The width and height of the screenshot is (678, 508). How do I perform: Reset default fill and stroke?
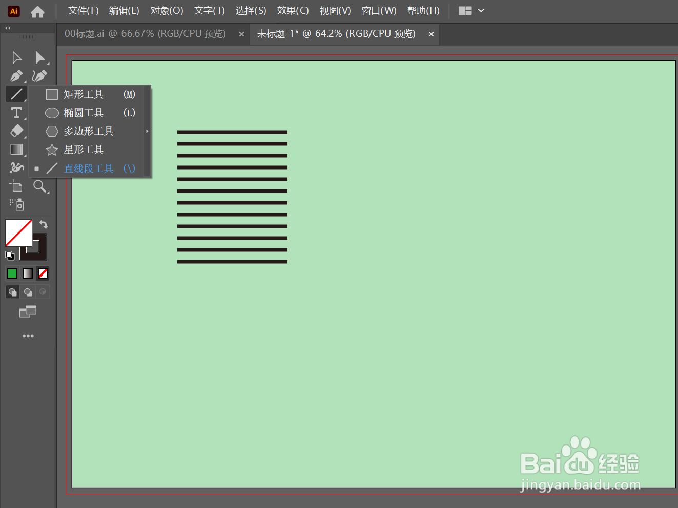10,255
